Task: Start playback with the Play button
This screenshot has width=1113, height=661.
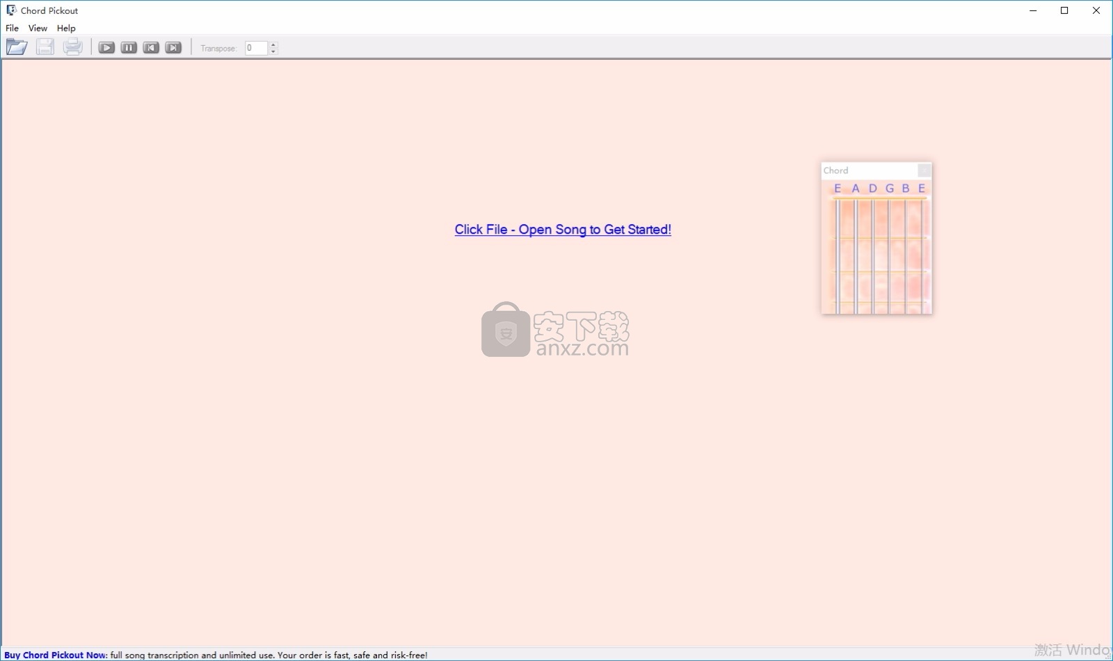Action: (106, 48)
